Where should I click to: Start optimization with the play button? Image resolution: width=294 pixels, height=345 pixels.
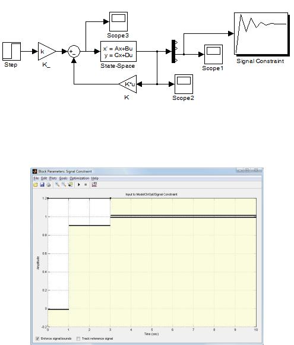tap(79, 184)
